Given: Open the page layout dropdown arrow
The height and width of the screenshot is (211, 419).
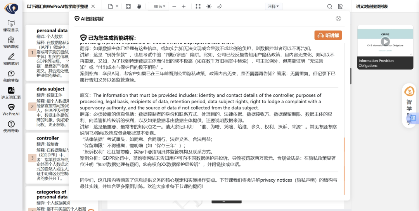Looking at the screenshot, I should pyautogui.click(x=117, y=7).
